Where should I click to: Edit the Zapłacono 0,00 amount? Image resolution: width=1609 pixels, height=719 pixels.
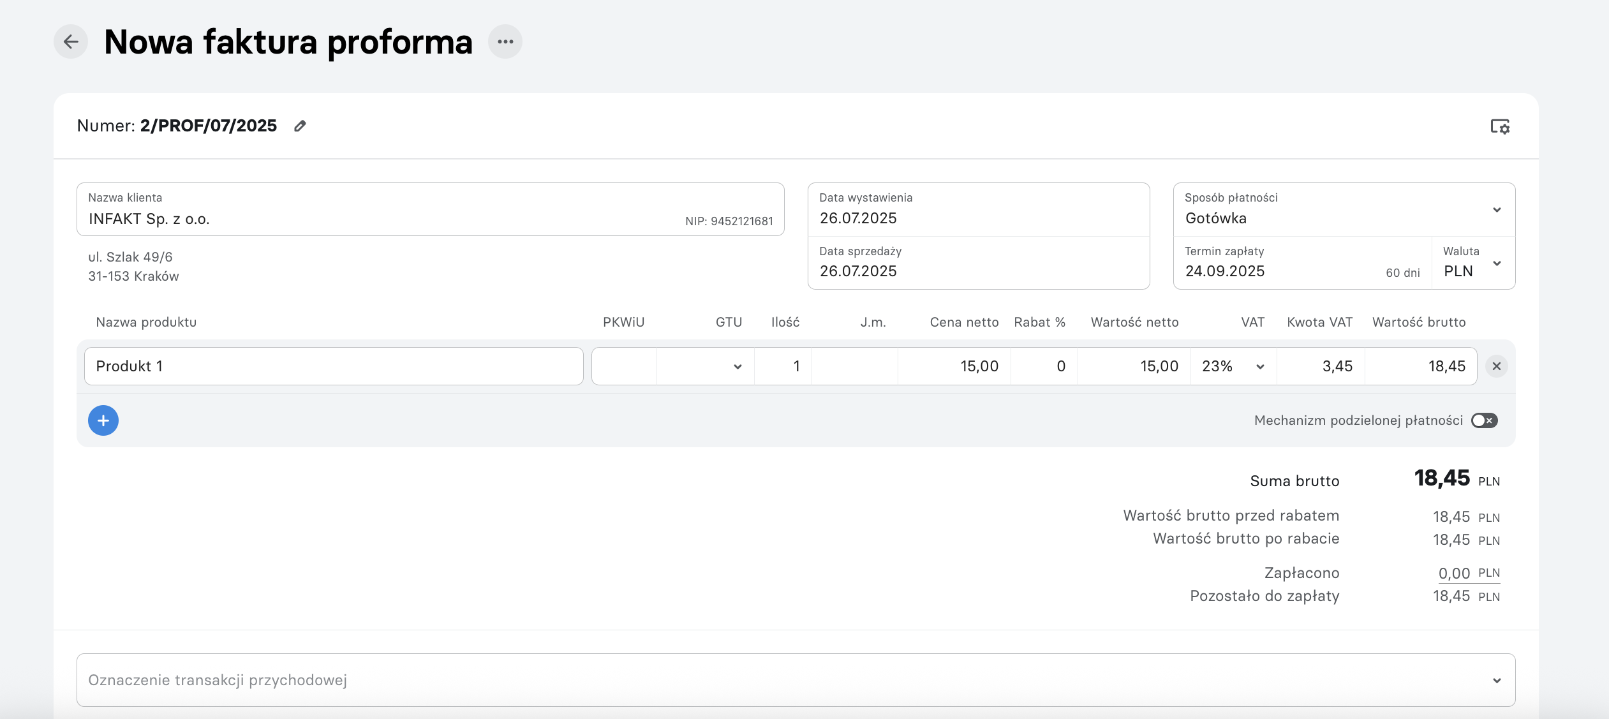point(1454,574)
